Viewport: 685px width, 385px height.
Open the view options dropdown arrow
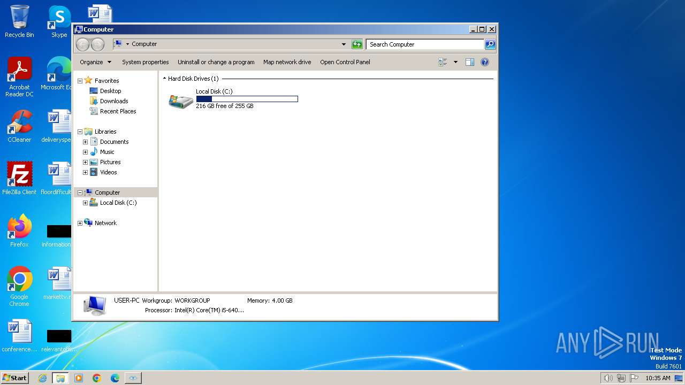point(455,62)
